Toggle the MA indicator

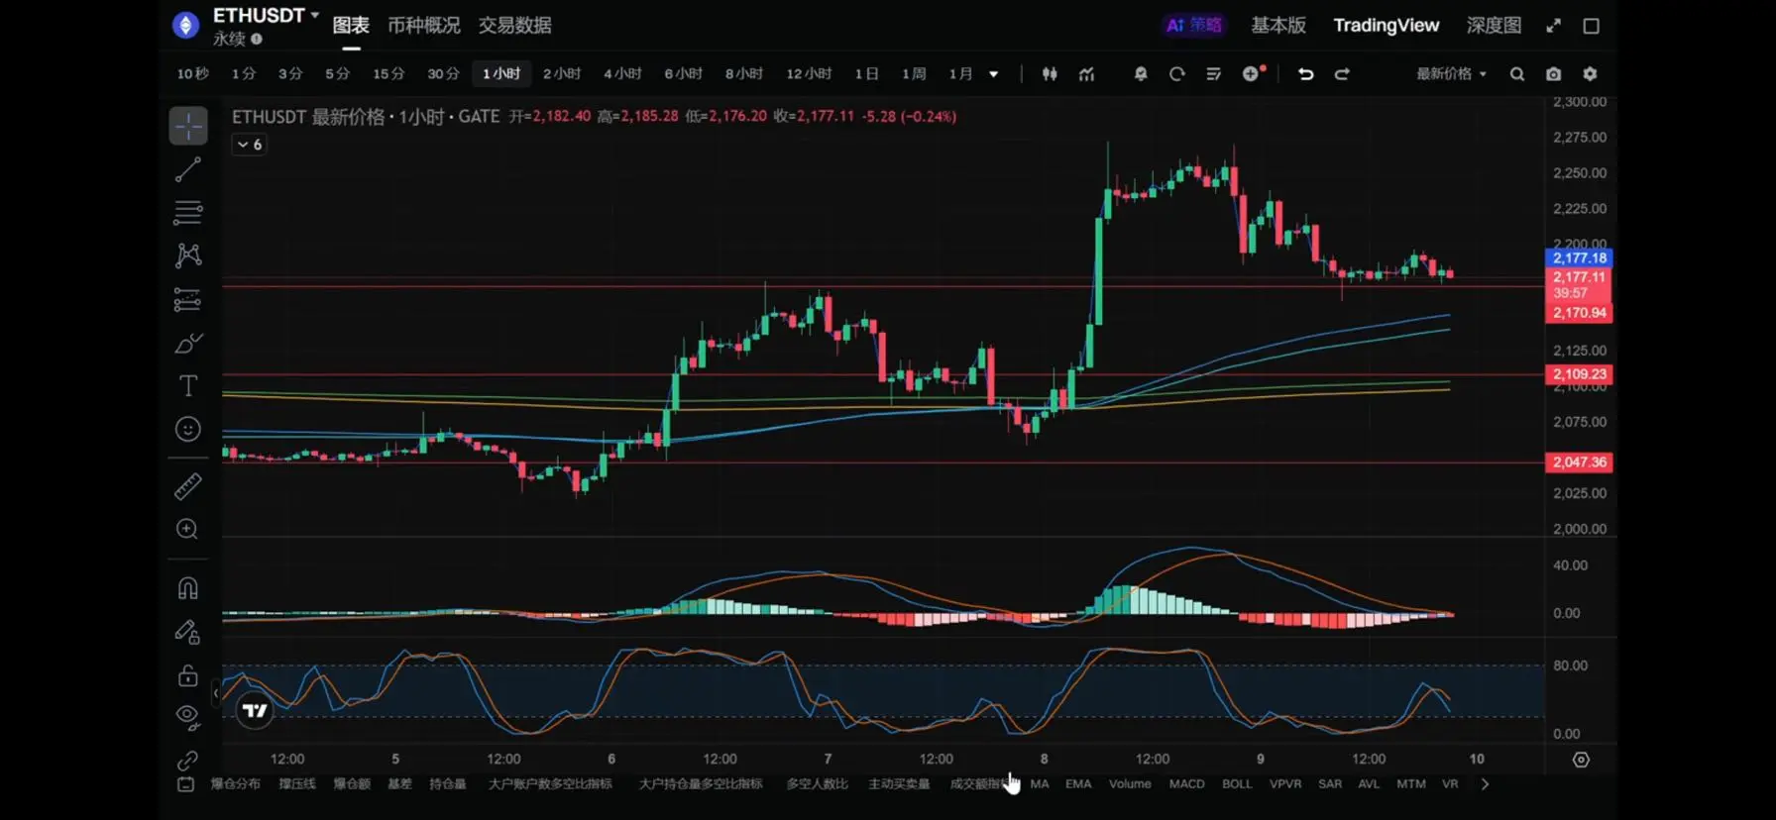tap(1040, 784)
